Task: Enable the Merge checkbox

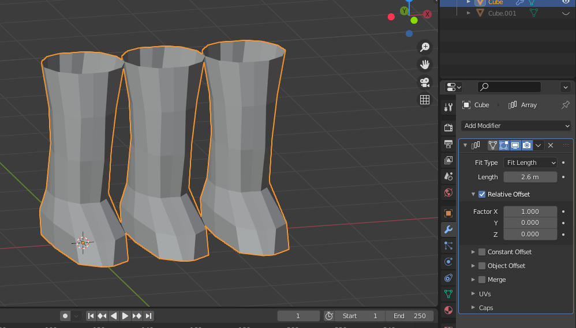Action: 482,280
